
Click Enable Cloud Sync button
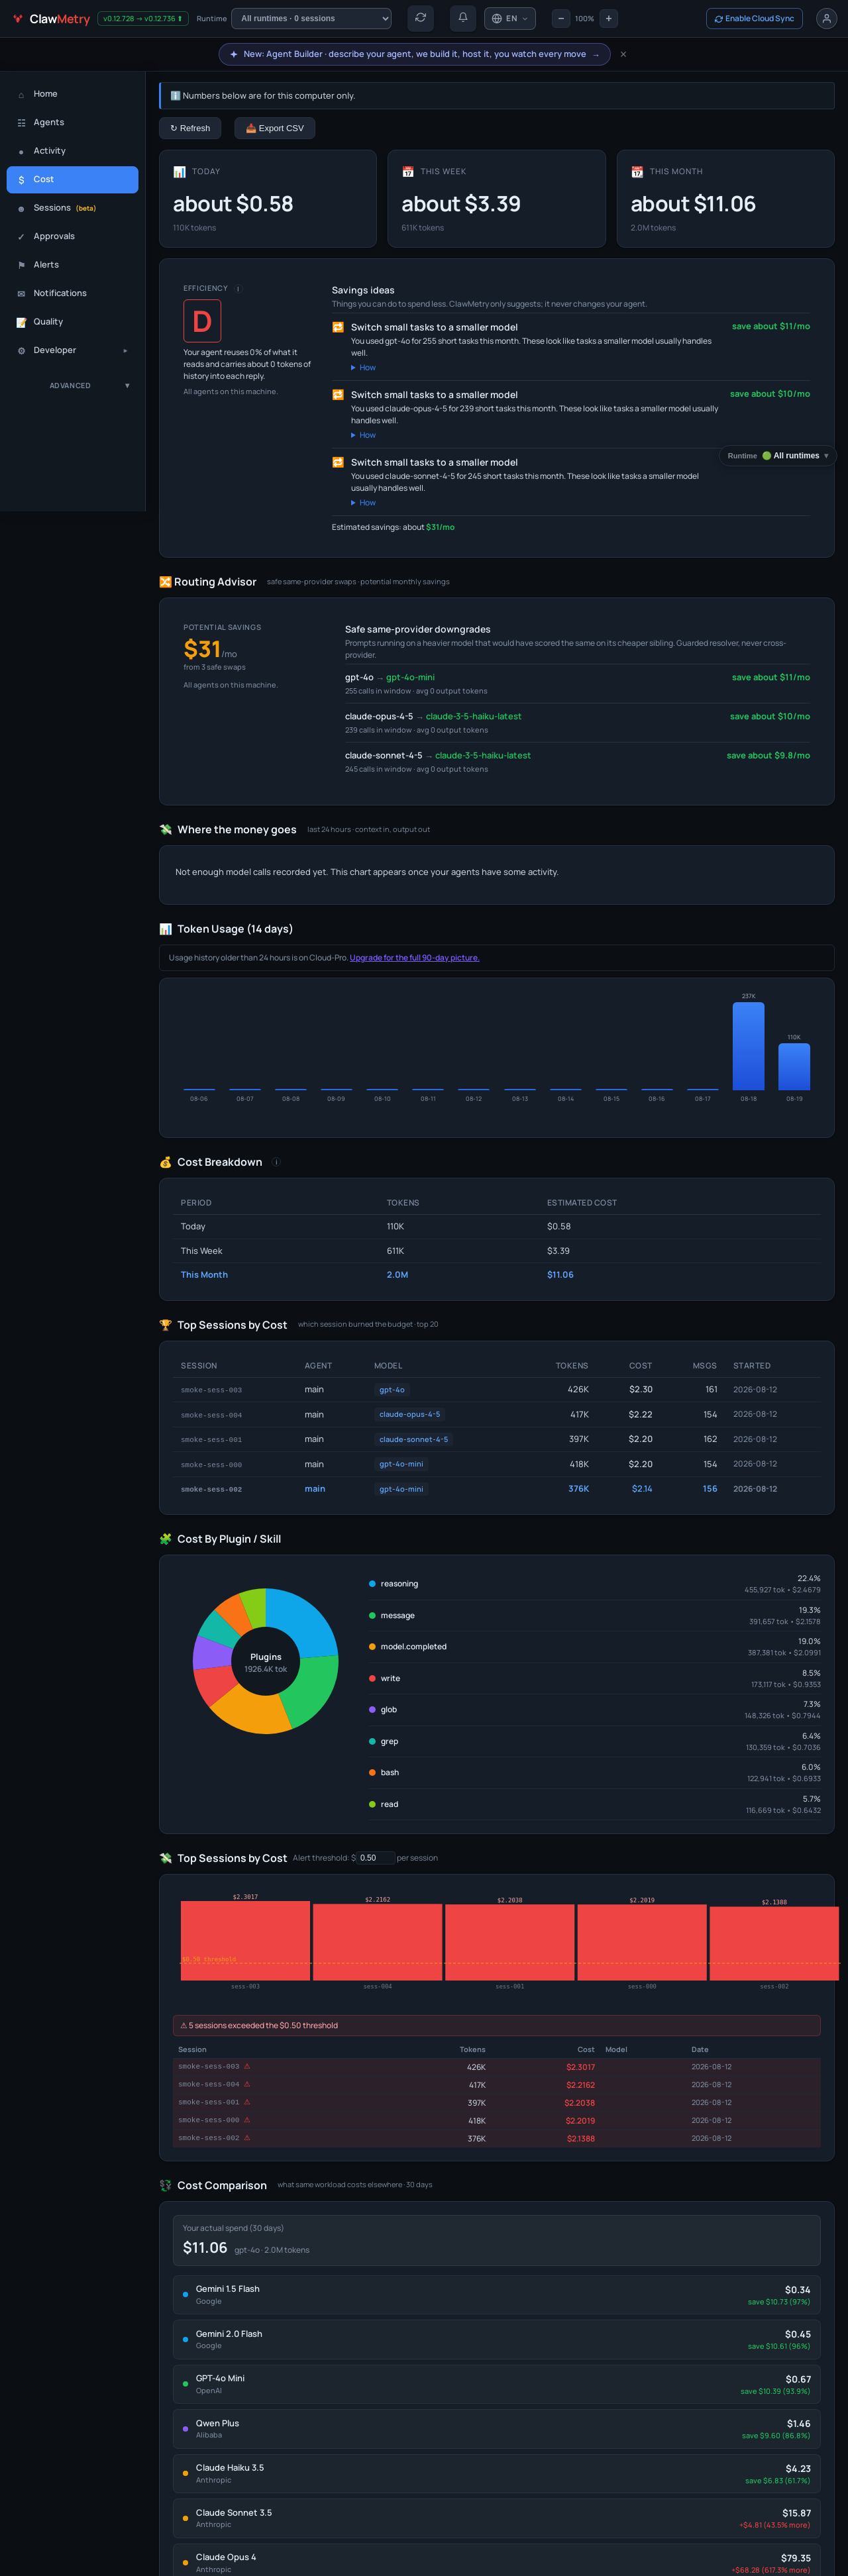point(754,19)
